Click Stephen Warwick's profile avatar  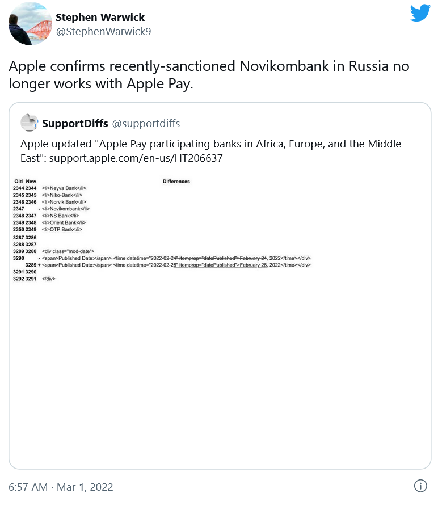[x=28, y=24]
